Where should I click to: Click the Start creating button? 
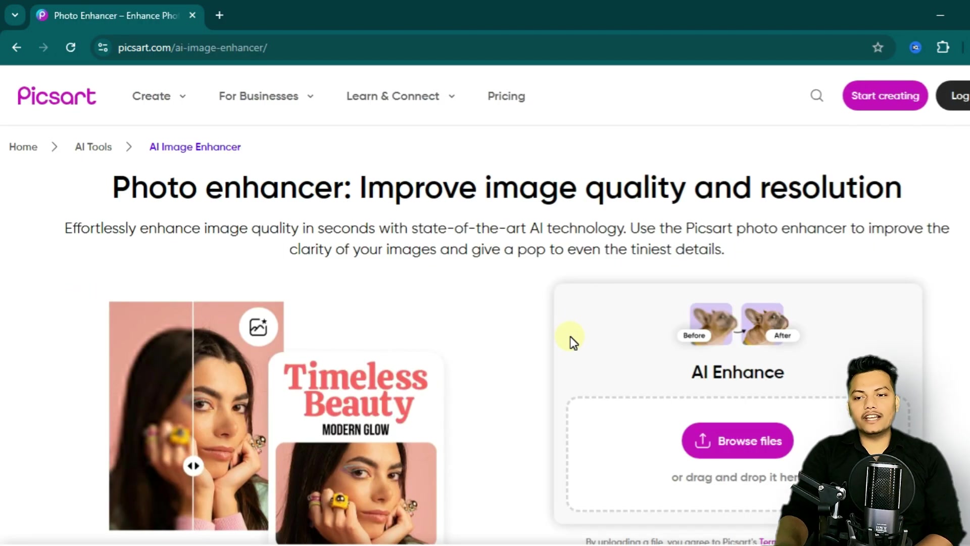(885, 96)
